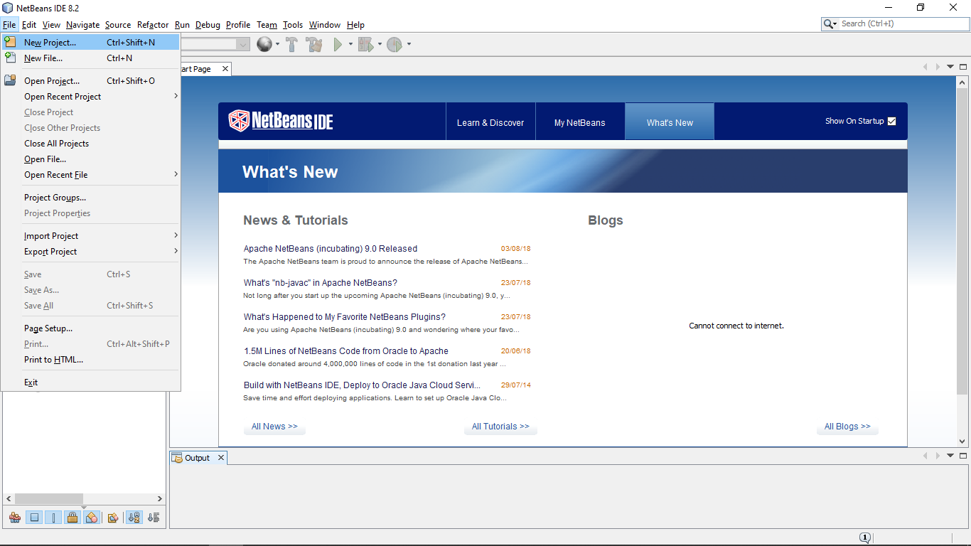Choose Open Project from File menu
This screenshot has height=546, width=971.
pos(91,81)
